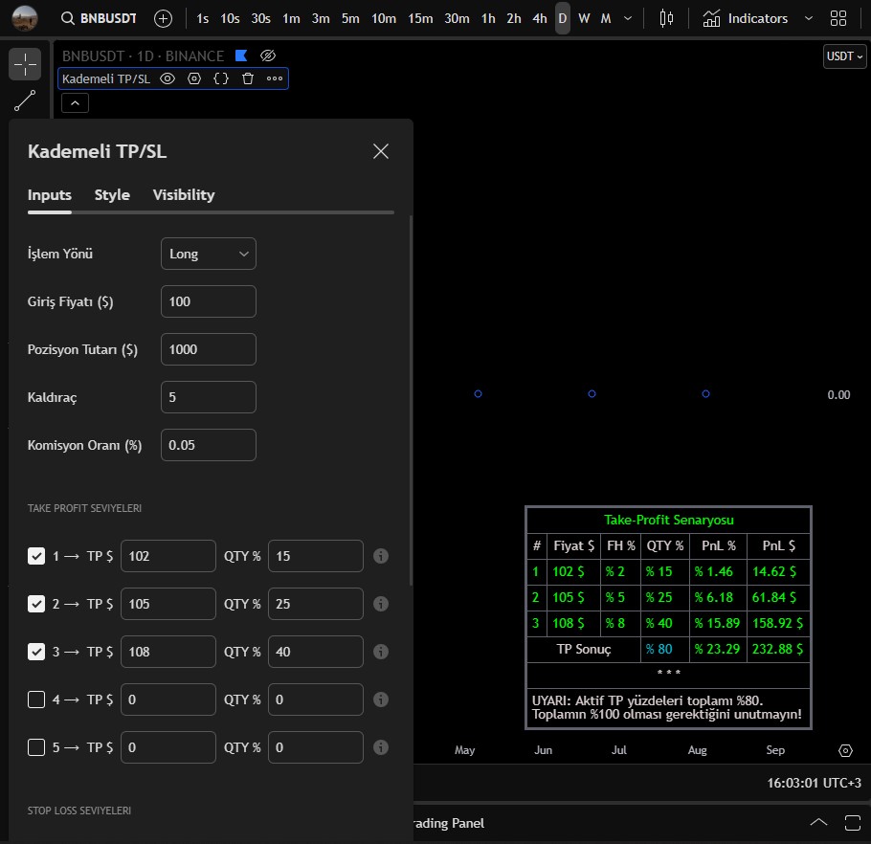Click the add symbol plus icon
This screenshot has height=844, width=871.
point(163,18)
